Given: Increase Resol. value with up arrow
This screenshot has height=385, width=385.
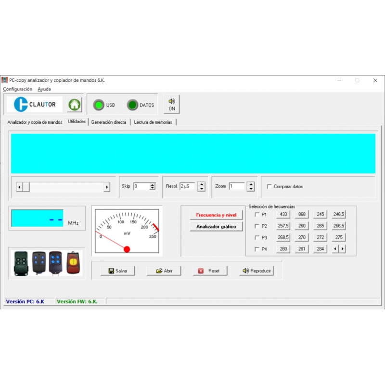Looking at the screenshot, I should (x=202, y=184).
